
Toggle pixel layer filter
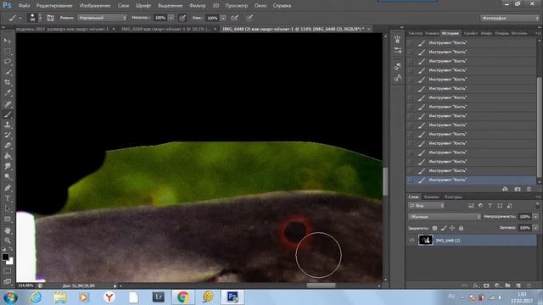coord(471,206)
